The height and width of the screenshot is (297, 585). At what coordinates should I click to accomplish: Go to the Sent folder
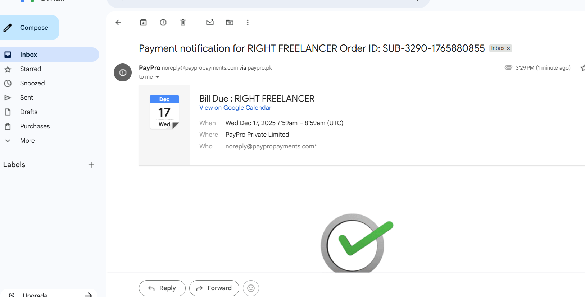[x=27, y=98]
